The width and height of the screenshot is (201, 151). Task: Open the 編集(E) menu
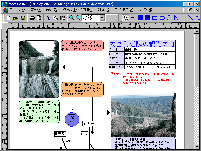coord(35,10)
